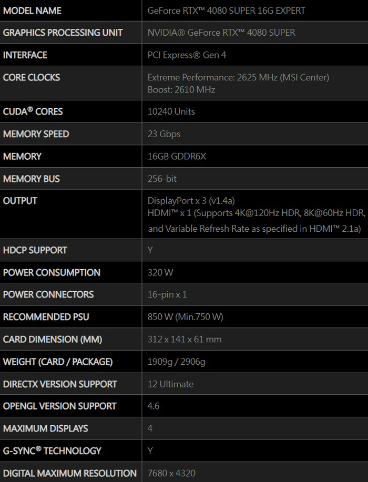Click the DisplayPort x 3 (v1.4a) text
Viewport: 368px width, 482px height.
point(191,201)
